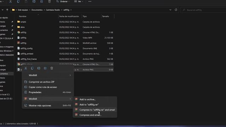The height and width of the screenshot is (127, 226).
Task: Select the sdffjfg_config file name
Action: tap(26, 49)
